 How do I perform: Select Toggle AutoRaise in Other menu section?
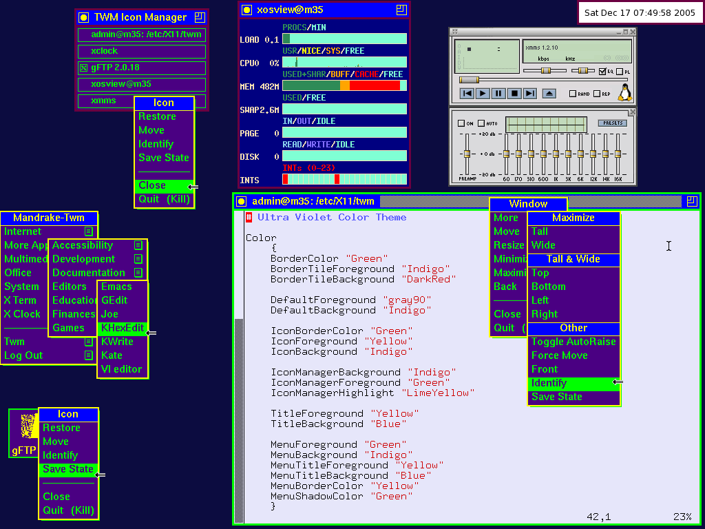coord(574,342)
